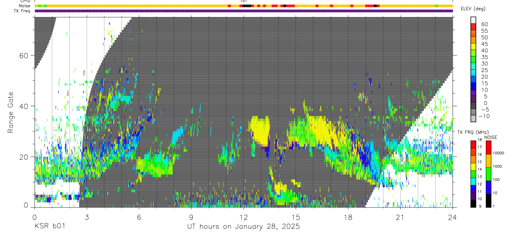Screen dimensions: 509x235
Task: Click the UT hours January 28 title
Action: click(243, 227)
